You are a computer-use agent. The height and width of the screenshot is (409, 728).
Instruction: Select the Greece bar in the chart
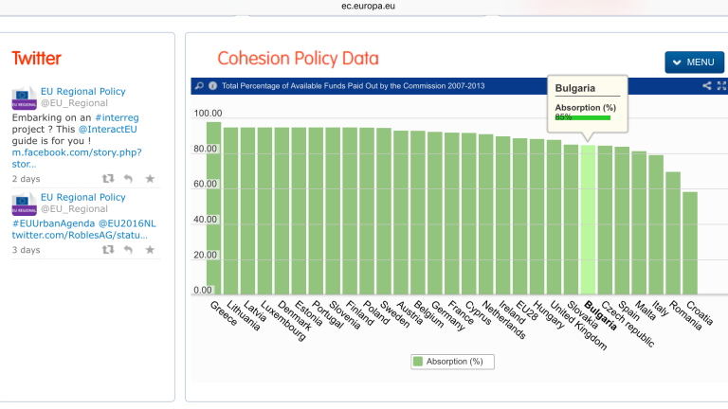pos(213,208)
